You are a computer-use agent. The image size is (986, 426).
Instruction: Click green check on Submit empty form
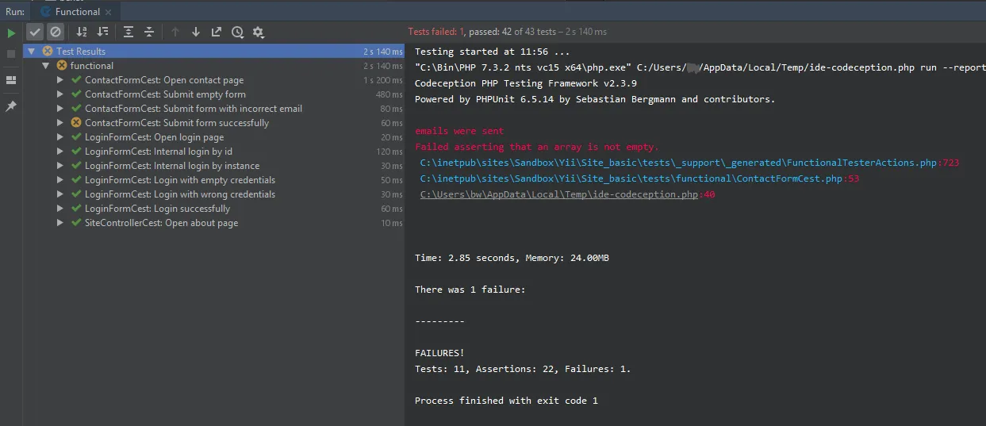(x=76, y=94)
